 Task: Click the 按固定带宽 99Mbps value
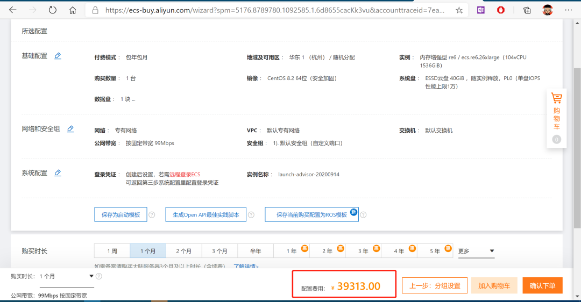pos(150,143)
